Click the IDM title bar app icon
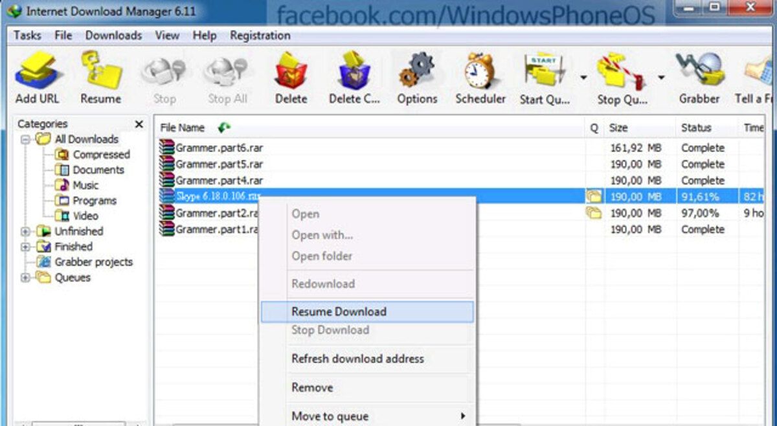Screen dimensions: 777x426 click(x=14, y=12)
